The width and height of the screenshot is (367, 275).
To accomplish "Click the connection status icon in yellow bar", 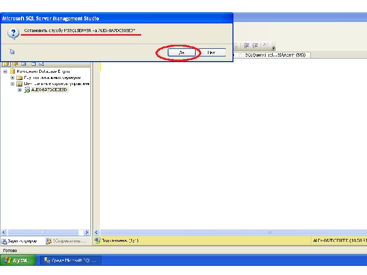I will tap(97, 240).
